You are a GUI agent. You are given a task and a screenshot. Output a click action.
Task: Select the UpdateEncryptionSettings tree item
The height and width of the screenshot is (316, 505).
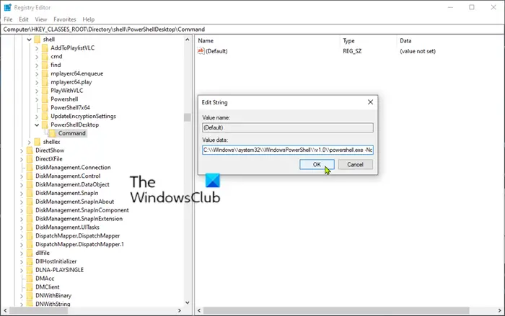[x=83, y=116]
